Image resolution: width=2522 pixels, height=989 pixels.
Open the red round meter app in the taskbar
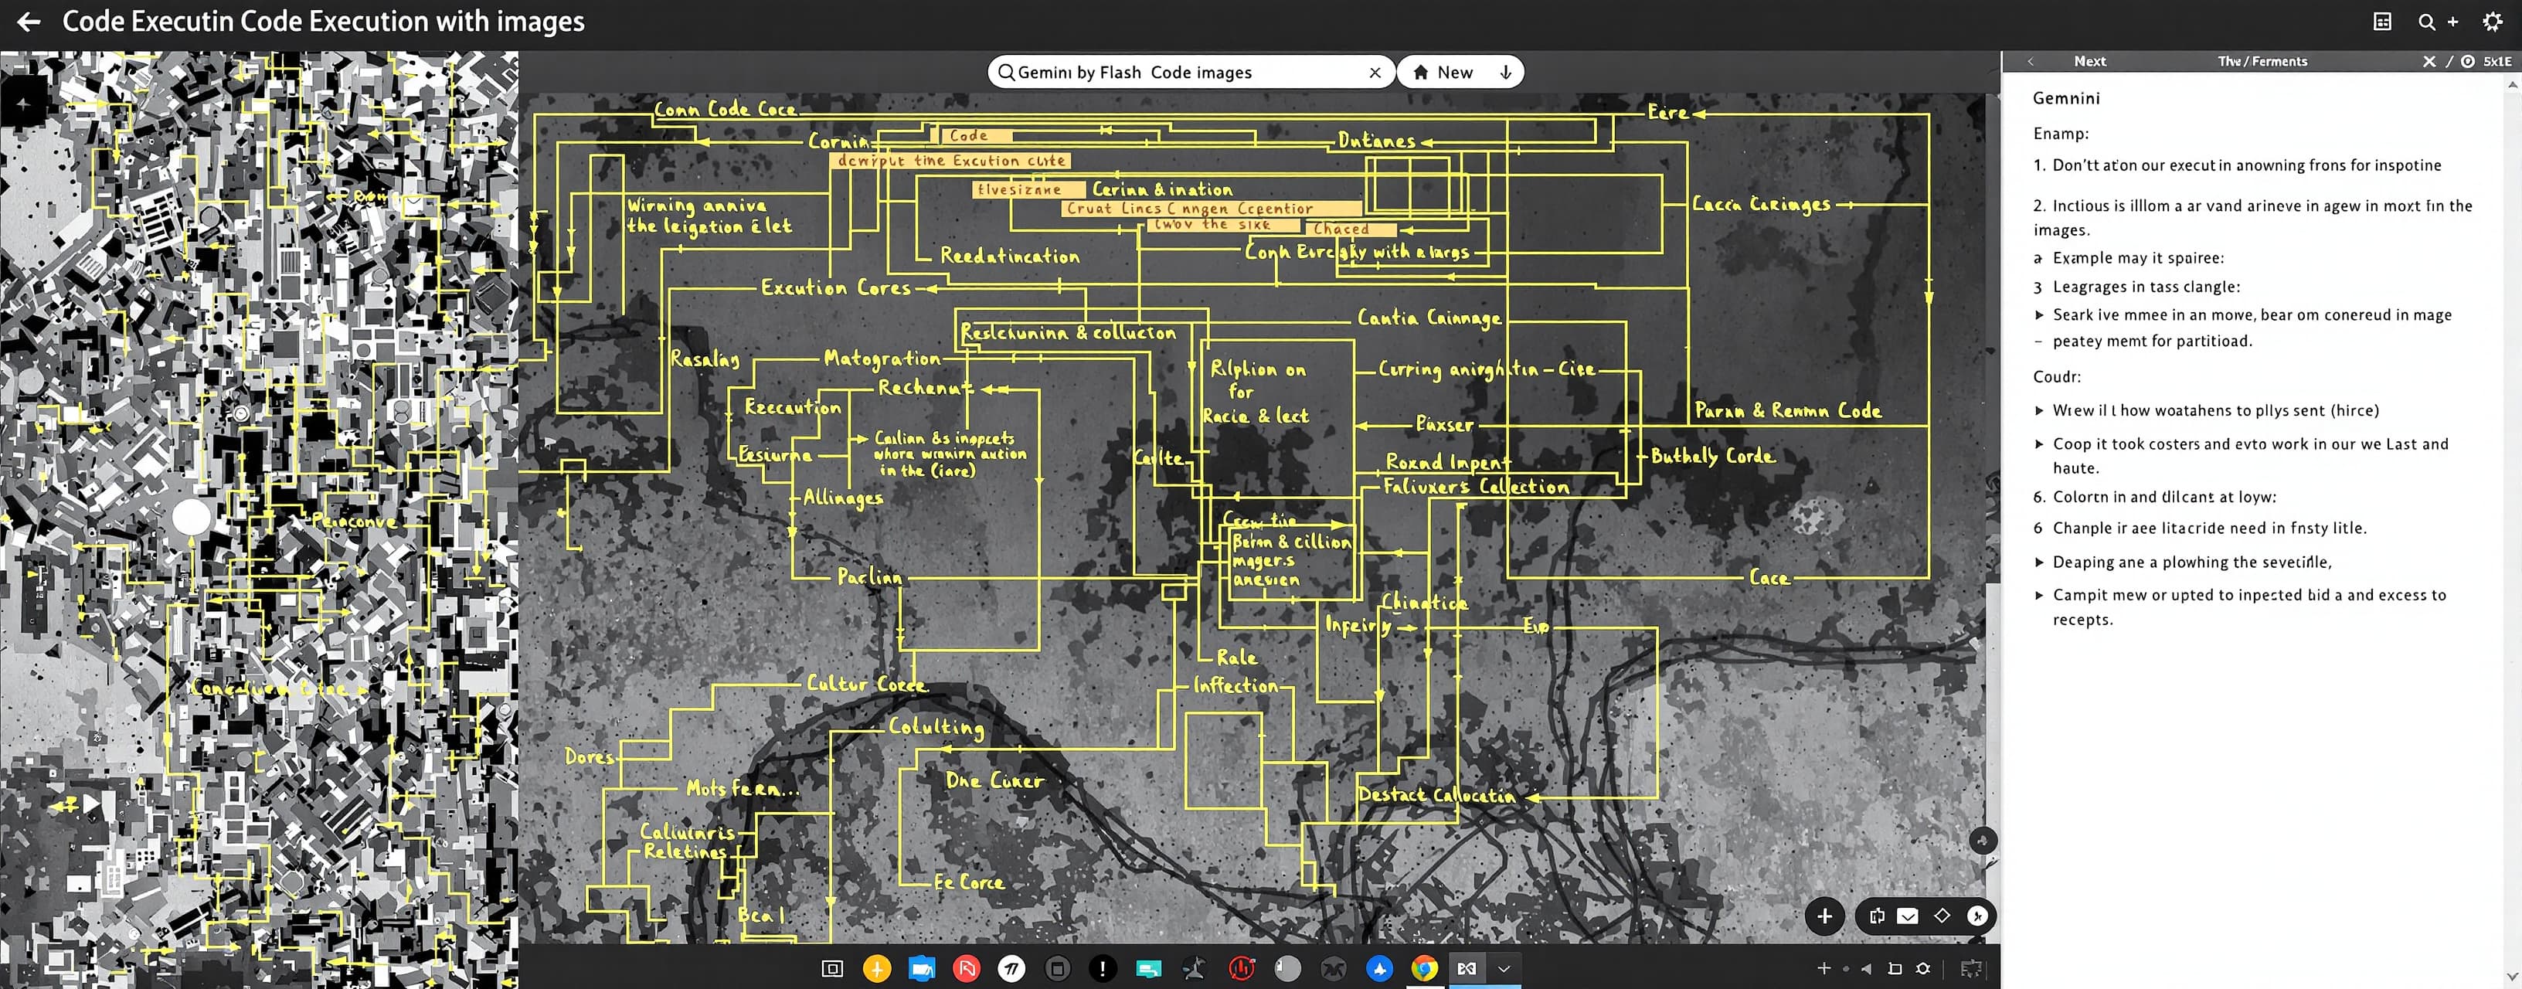coord(1242,968)
